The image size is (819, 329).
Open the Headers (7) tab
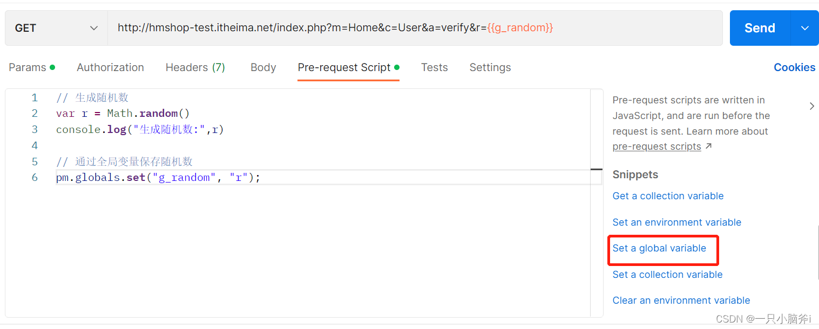click(x=195, y=67)
